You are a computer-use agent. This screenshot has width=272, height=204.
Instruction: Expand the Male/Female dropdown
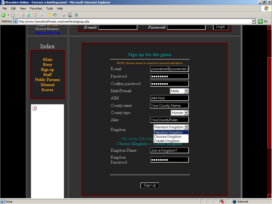(186, 91)
